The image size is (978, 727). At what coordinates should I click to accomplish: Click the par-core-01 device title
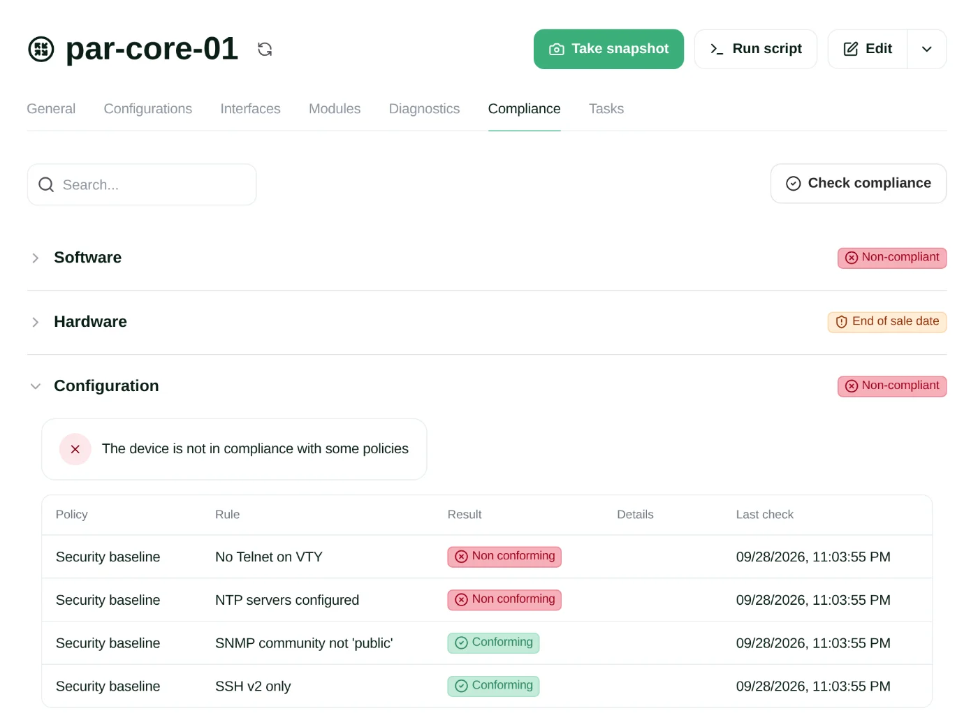pos(152,49)
